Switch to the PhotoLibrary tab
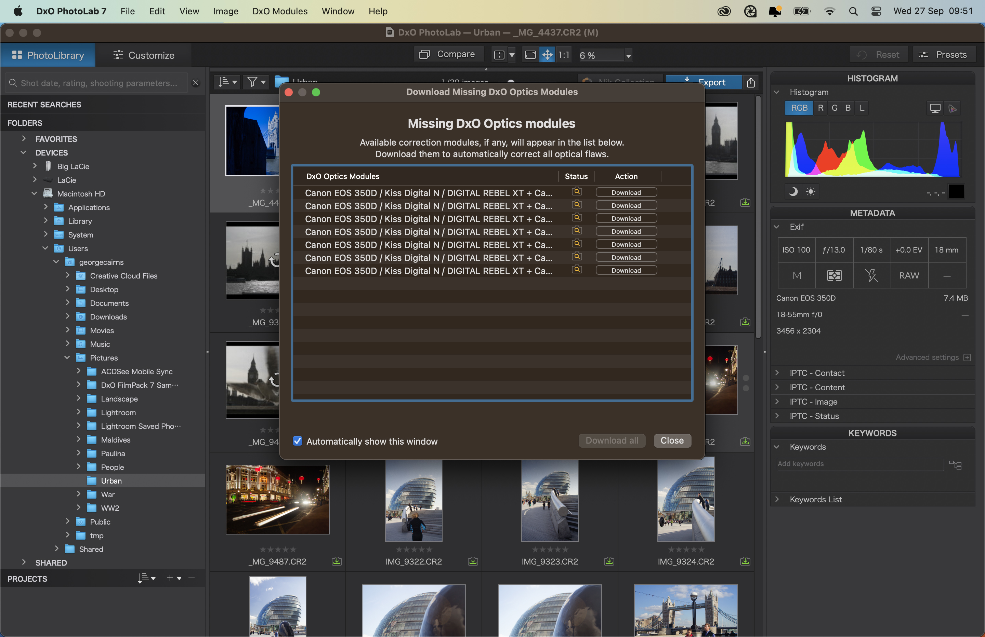The image size is (985, 637). [x=48, y=55]
